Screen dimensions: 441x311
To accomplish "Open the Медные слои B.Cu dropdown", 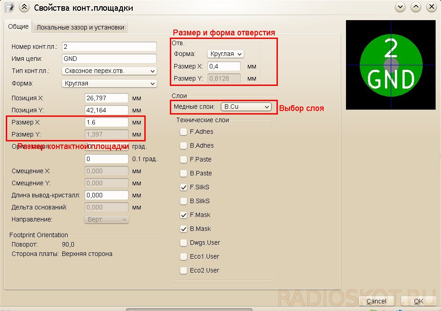I will (x=246, y=107).
